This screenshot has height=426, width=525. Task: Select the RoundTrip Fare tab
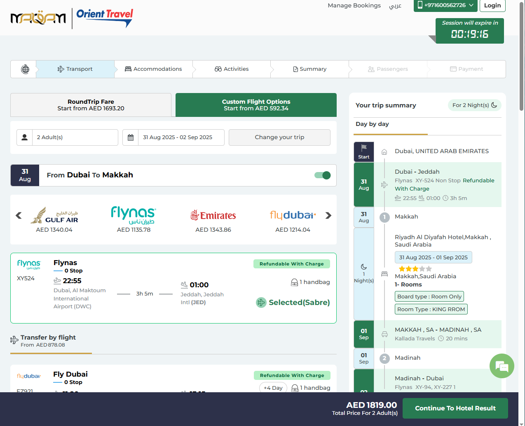[x=91, y=105]
